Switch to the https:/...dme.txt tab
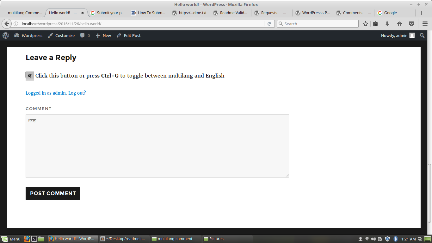This screenshot has height=243, width=432. [x=190, y=13]
